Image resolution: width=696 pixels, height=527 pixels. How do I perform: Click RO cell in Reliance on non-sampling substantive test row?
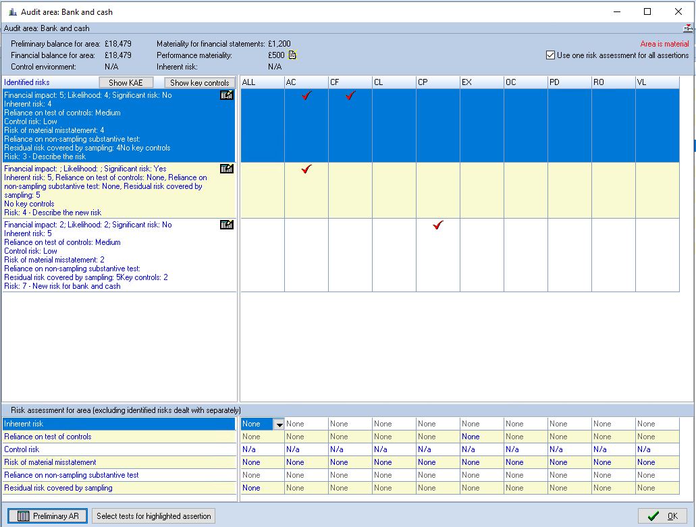(x=614, y=475)
